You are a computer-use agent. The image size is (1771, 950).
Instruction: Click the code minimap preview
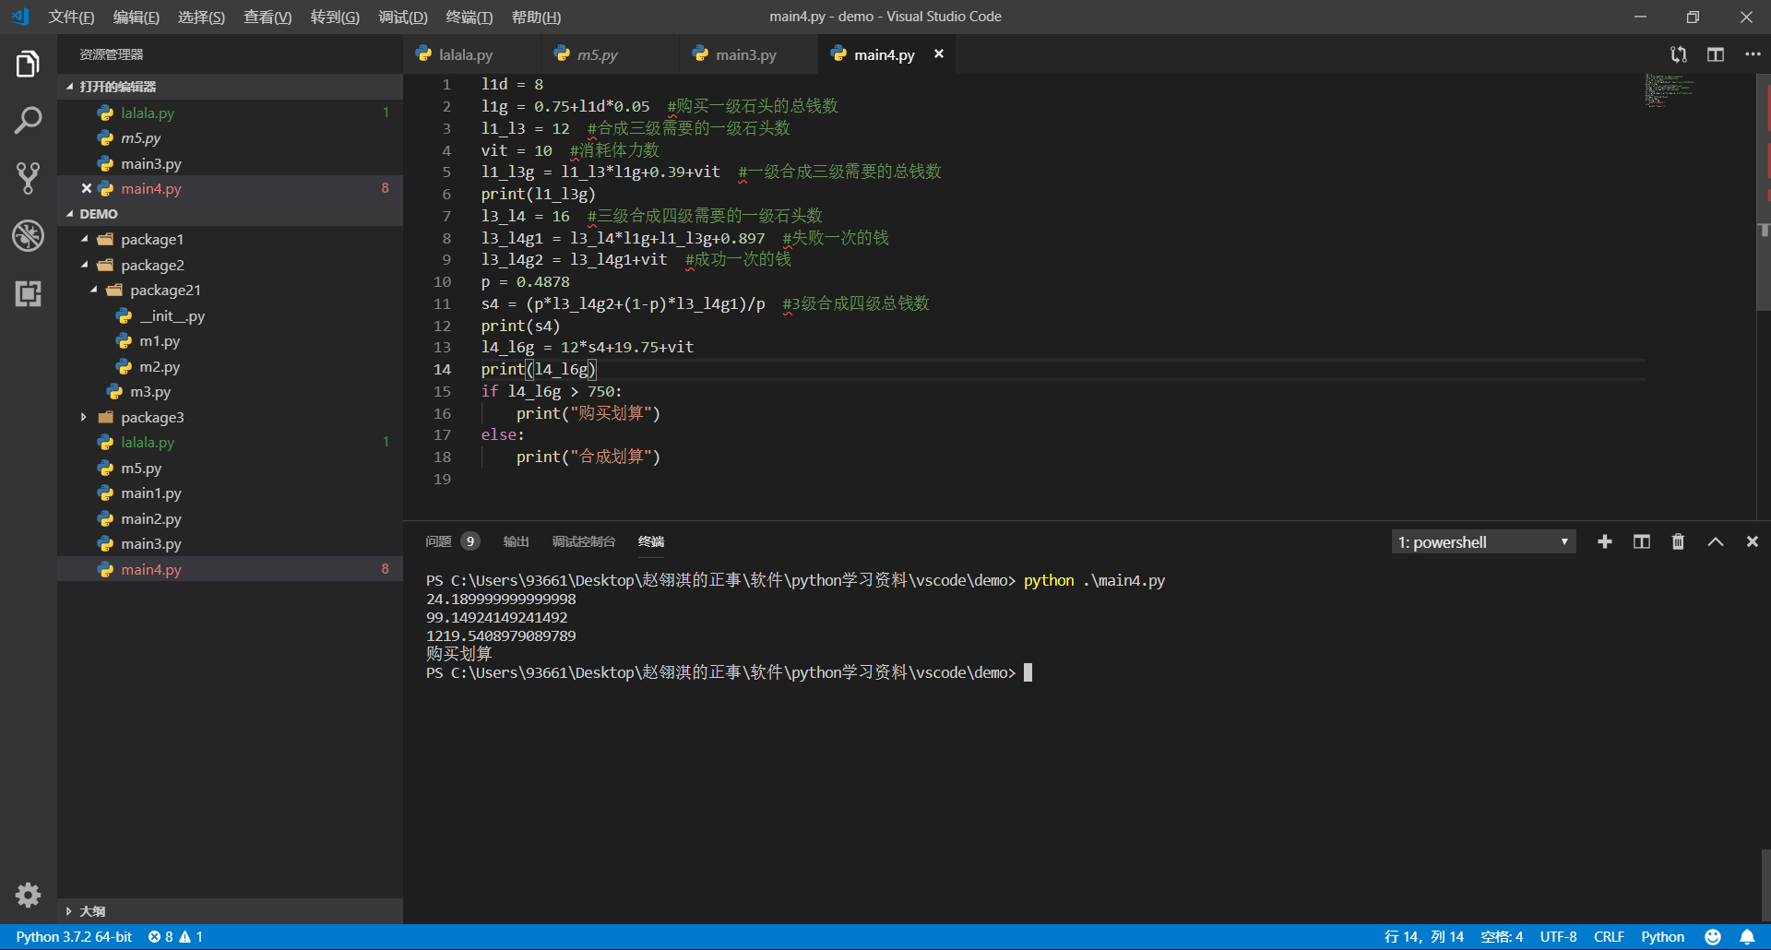(x=1670, y=90)
